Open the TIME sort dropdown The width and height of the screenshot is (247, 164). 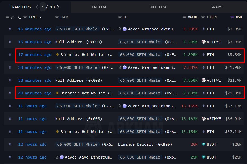(x=40, y=17)
